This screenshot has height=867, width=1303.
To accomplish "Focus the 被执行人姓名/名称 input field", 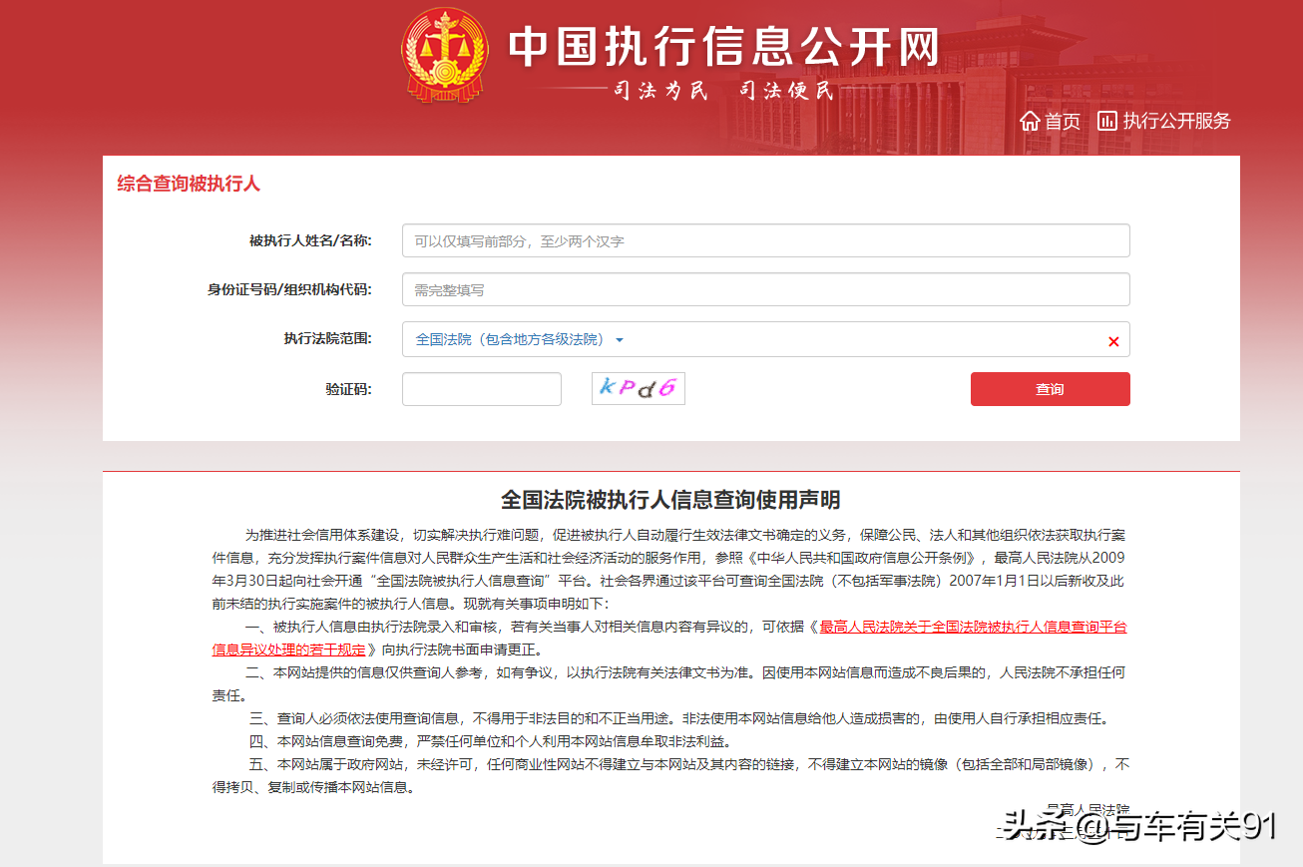I will 765,240.
